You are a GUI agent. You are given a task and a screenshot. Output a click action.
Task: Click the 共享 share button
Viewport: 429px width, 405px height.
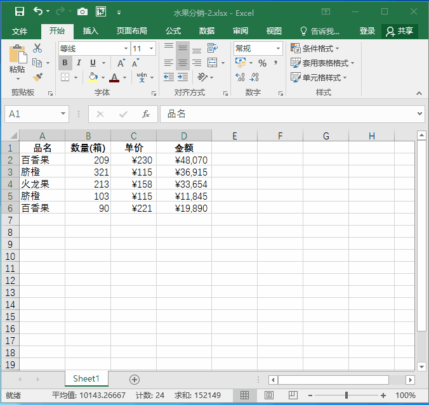(x=400, y=31)
